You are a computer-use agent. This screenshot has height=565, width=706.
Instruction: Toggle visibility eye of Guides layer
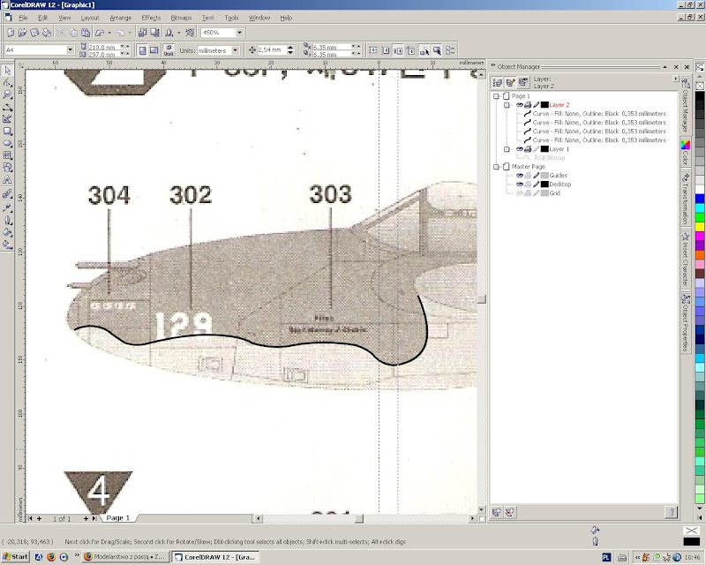coord(519,176)
